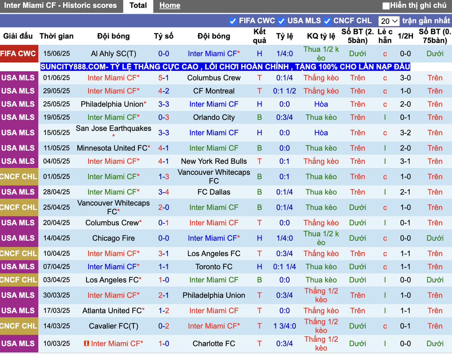Click Inter Miami CF in the 20/04/25 row
452x354 pixels.
(x=213, y=223)
